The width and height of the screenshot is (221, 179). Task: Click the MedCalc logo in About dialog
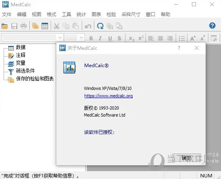tap(69, 68)
